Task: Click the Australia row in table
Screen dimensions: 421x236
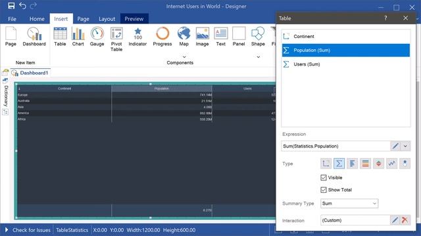Action: point(147,101)
